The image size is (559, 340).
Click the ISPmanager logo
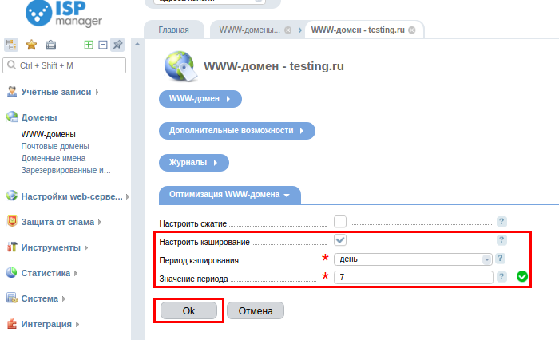tap(64, 14)
